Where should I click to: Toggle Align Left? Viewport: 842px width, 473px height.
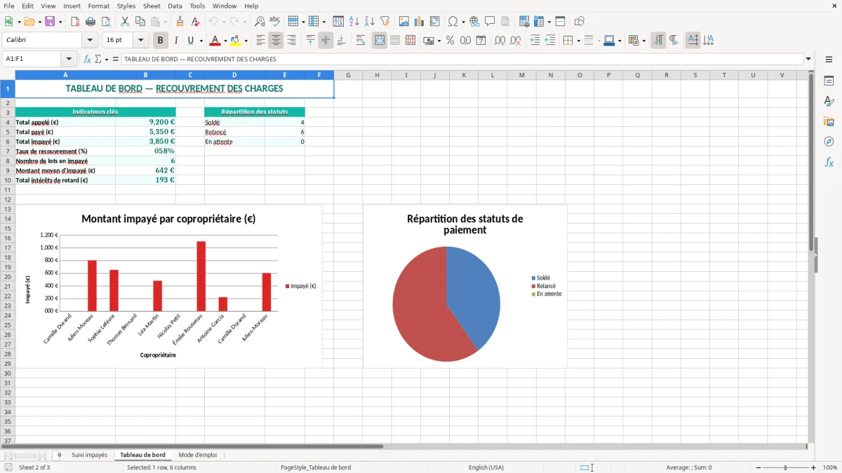260,41
